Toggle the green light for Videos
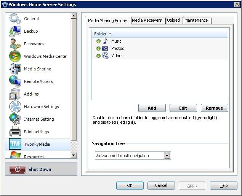Screen dimensions: 242x196 98,56
